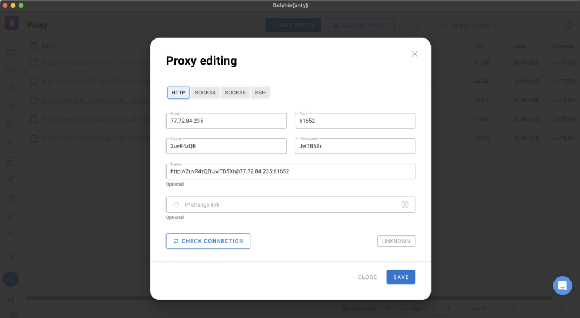The height and width of the screenshot is (318, 580).
Task: Open the Proxy section link icon in the sidebar
Action: coord(11,70)
